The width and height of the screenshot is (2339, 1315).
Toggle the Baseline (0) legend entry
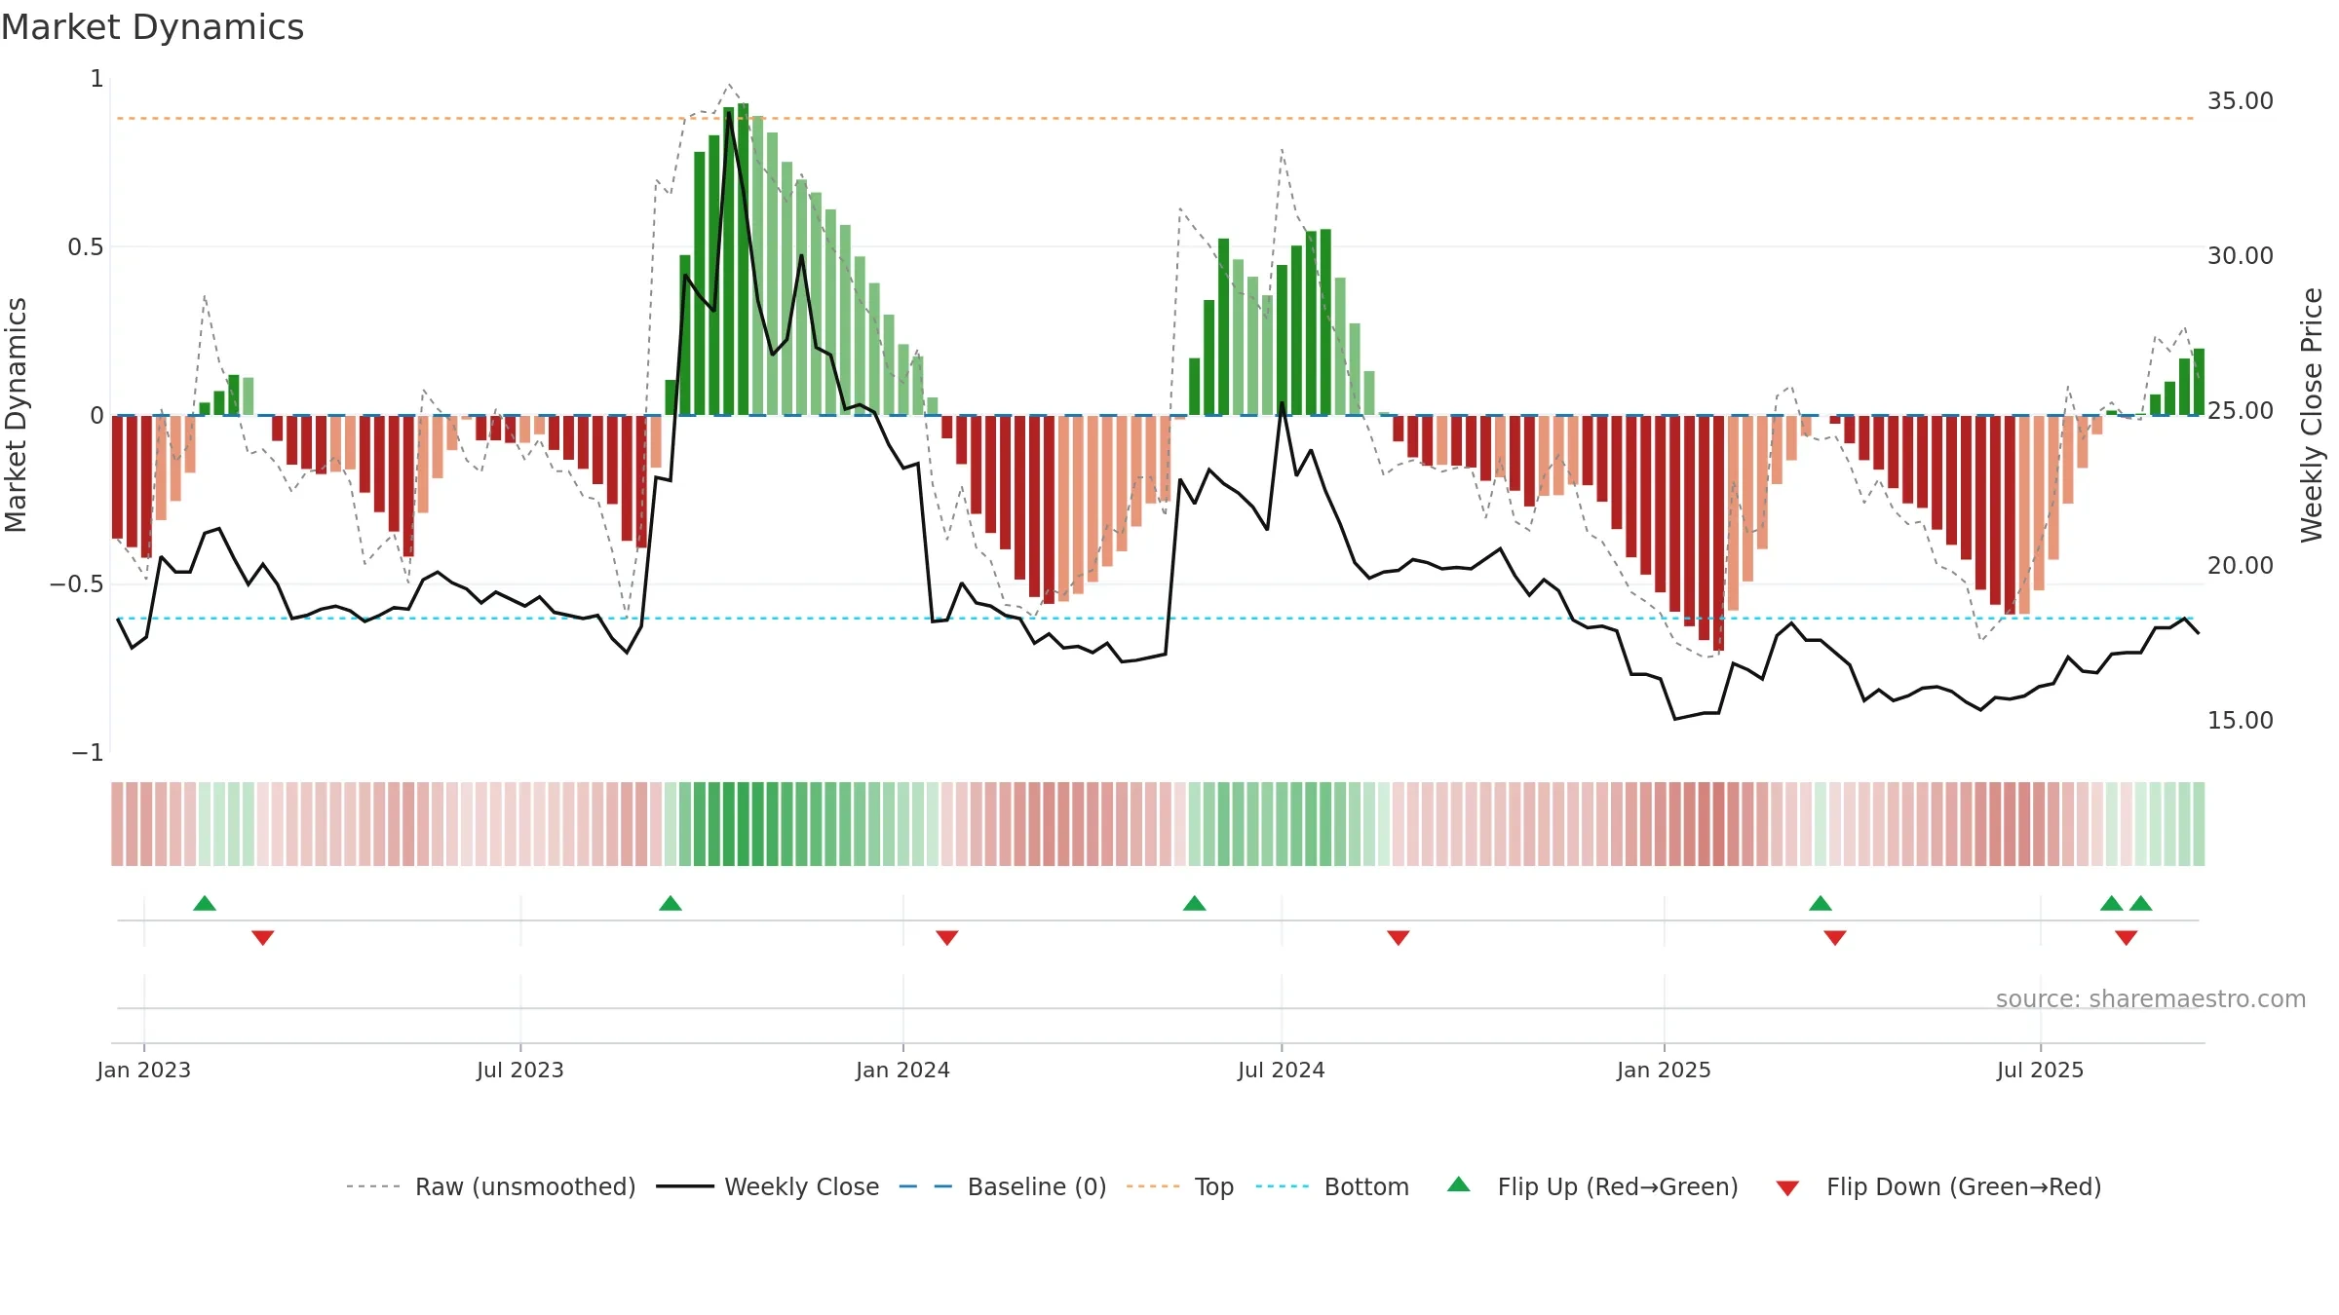click(1003, 1186)
